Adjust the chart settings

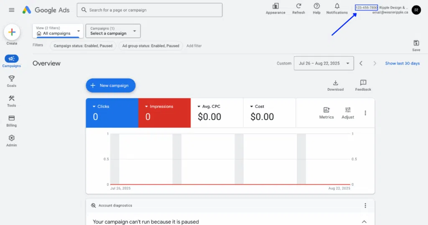pyautogui.click(x=348, y=110)
